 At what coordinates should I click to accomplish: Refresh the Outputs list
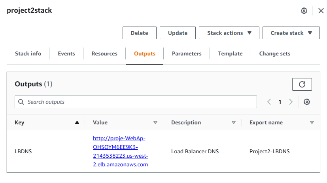(x=302, y=84)
